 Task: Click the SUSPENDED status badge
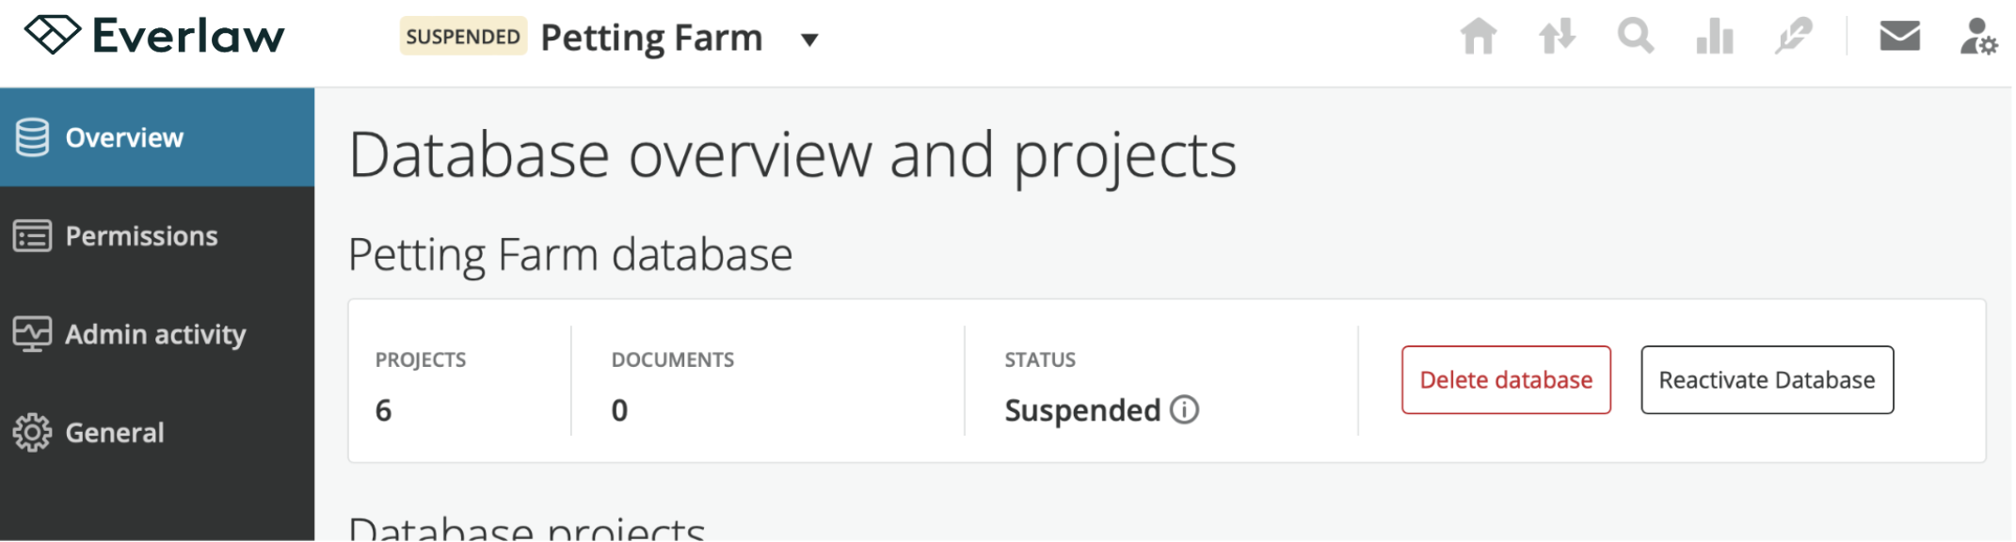coord(462,37)
